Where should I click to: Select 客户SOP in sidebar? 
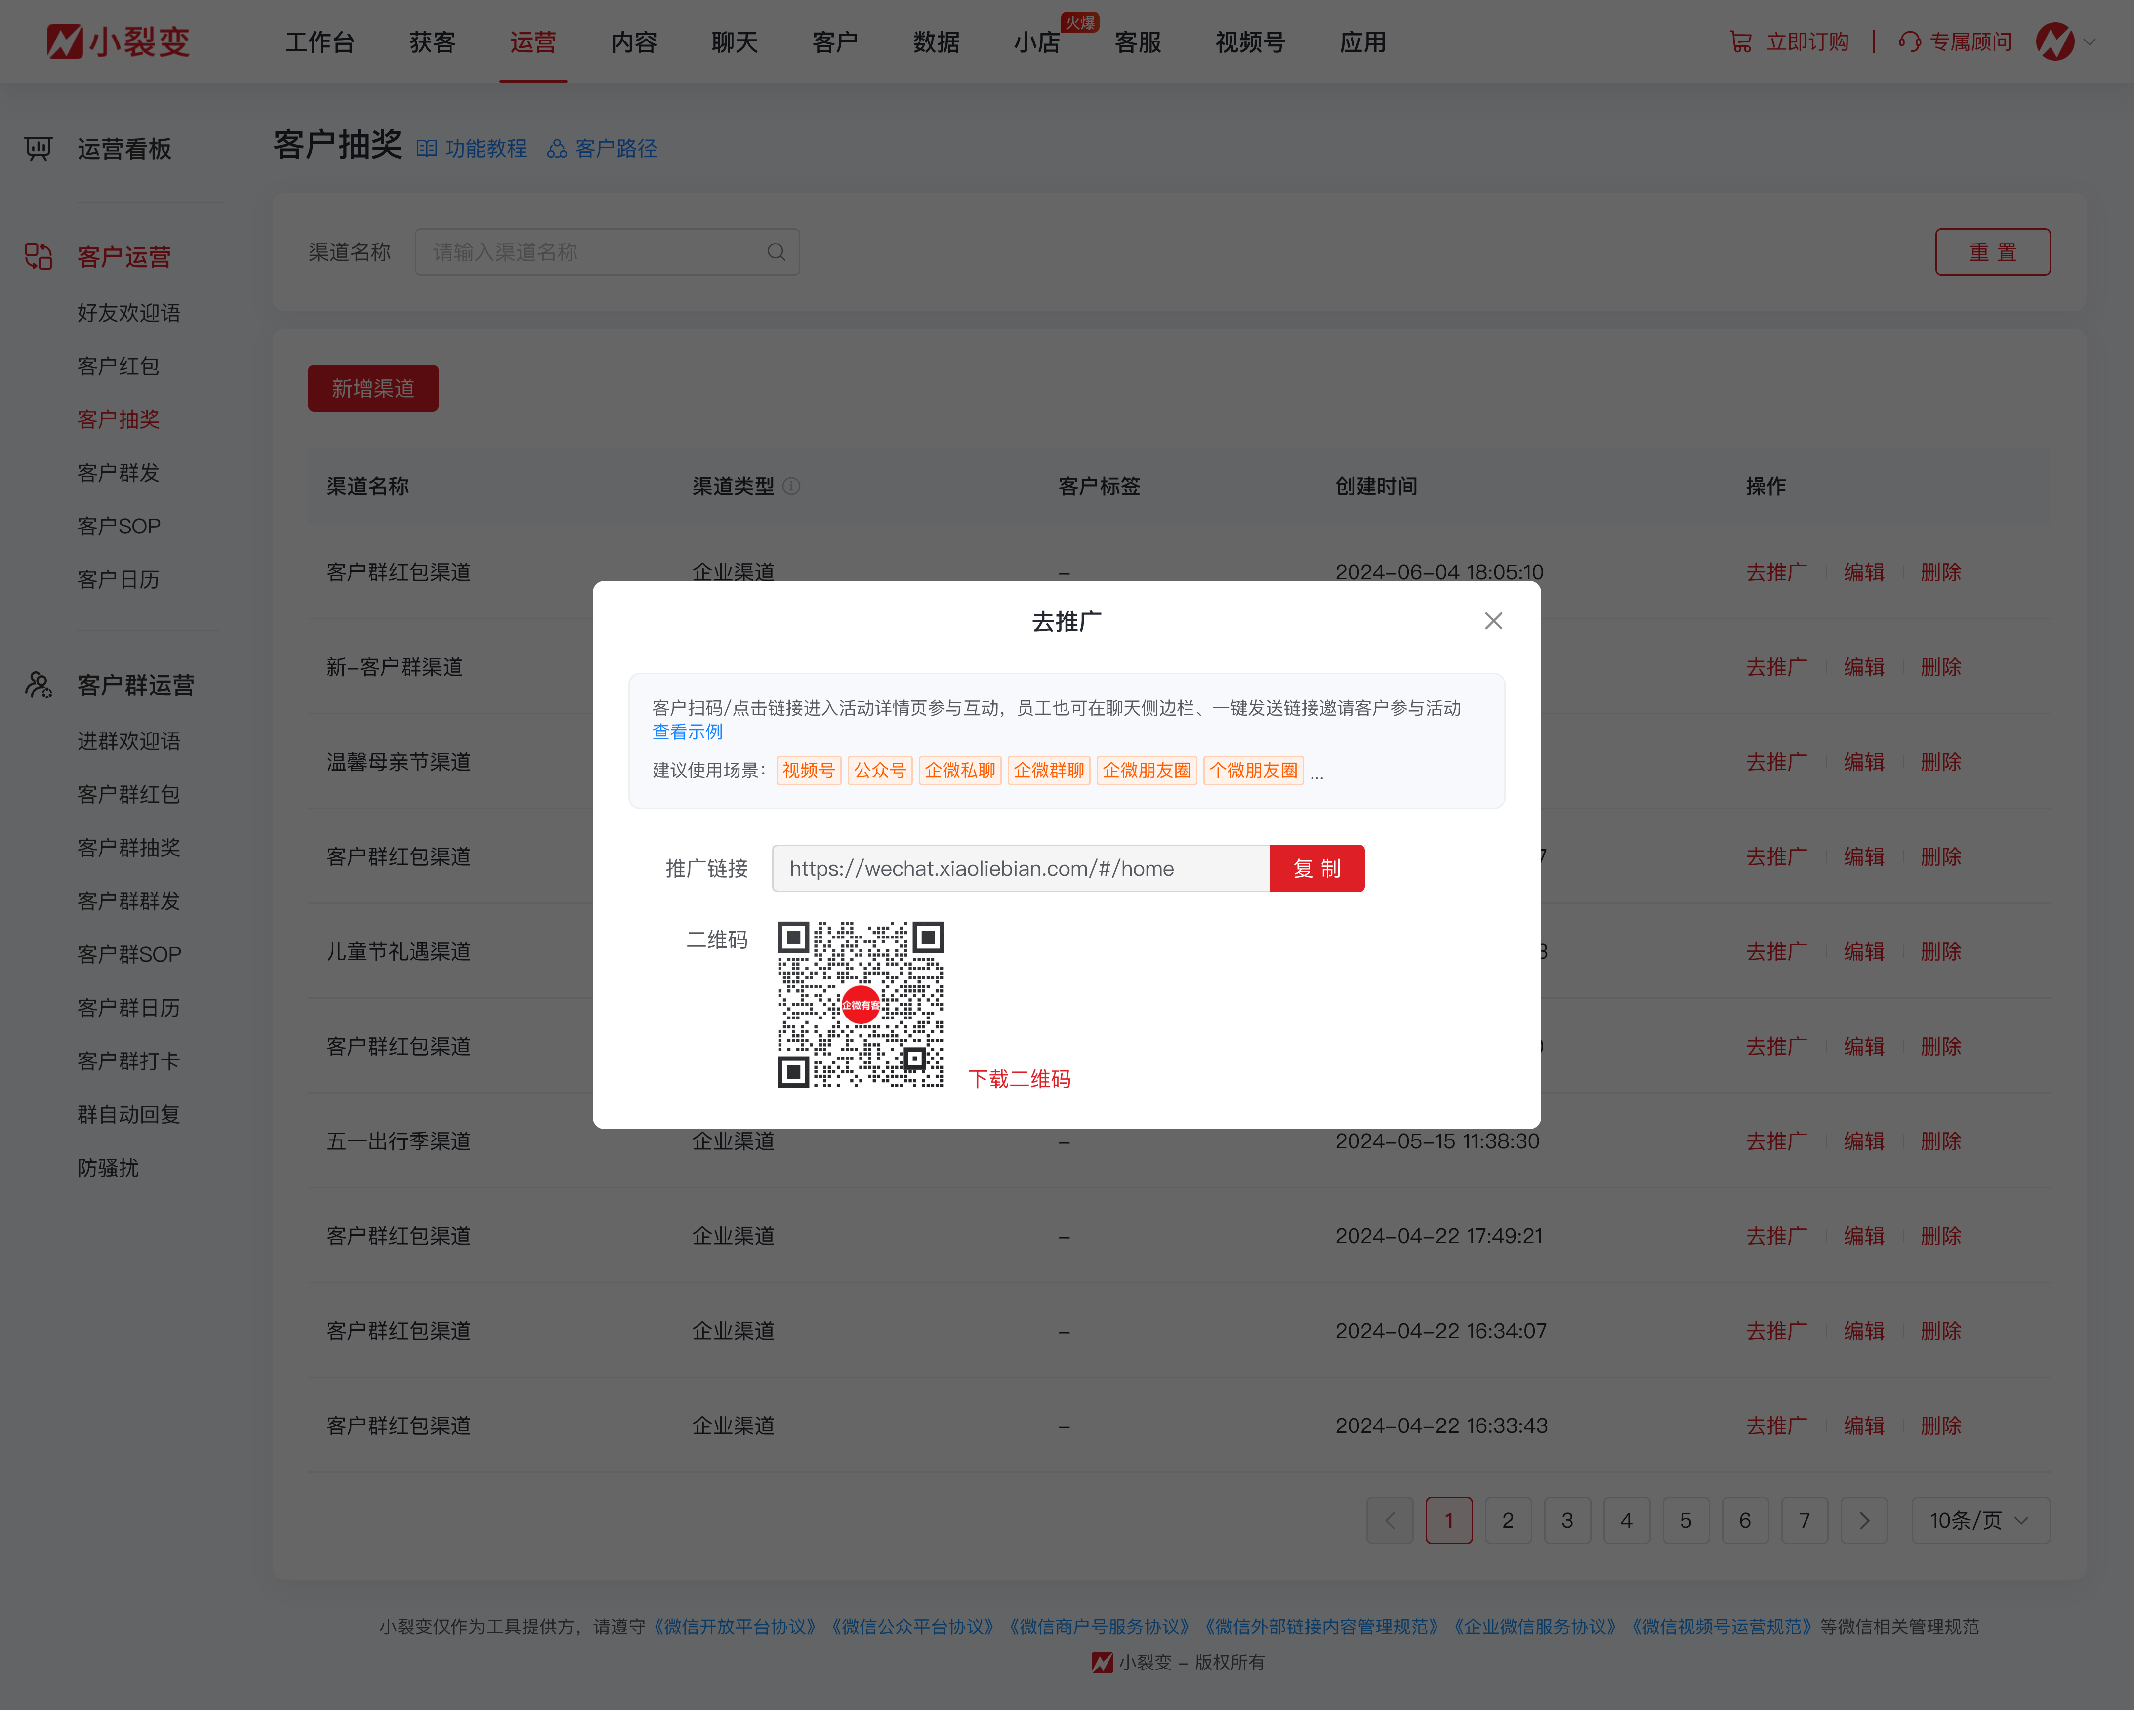pyautogui.click(x=119, y=527)
